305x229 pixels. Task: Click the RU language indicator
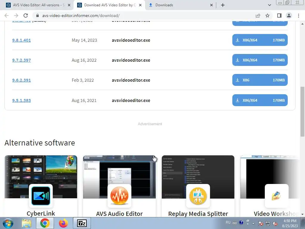(x=228, y=222)
